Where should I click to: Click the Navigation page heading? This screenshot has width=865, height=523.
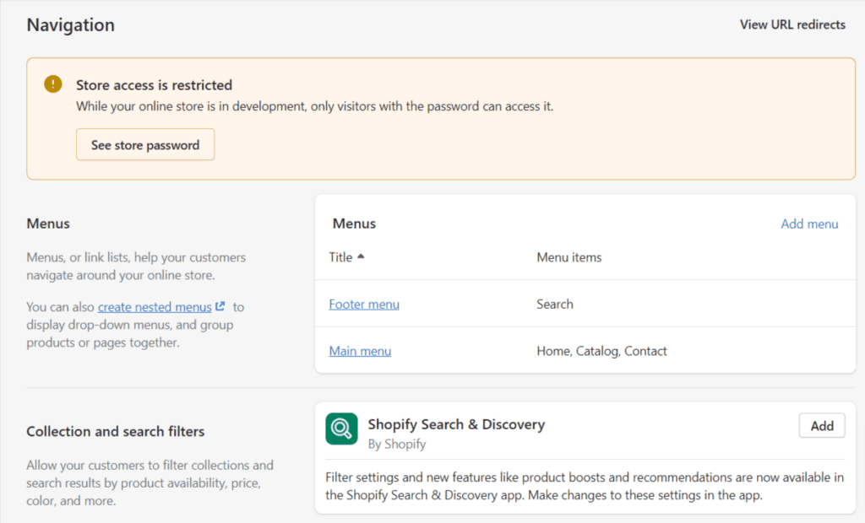(70, 24)
